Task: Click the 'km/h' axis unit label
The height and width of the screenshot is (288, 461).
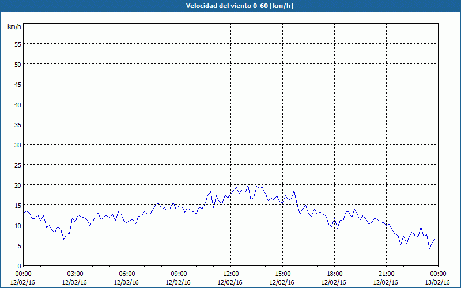Action: [x=14, y=26]
